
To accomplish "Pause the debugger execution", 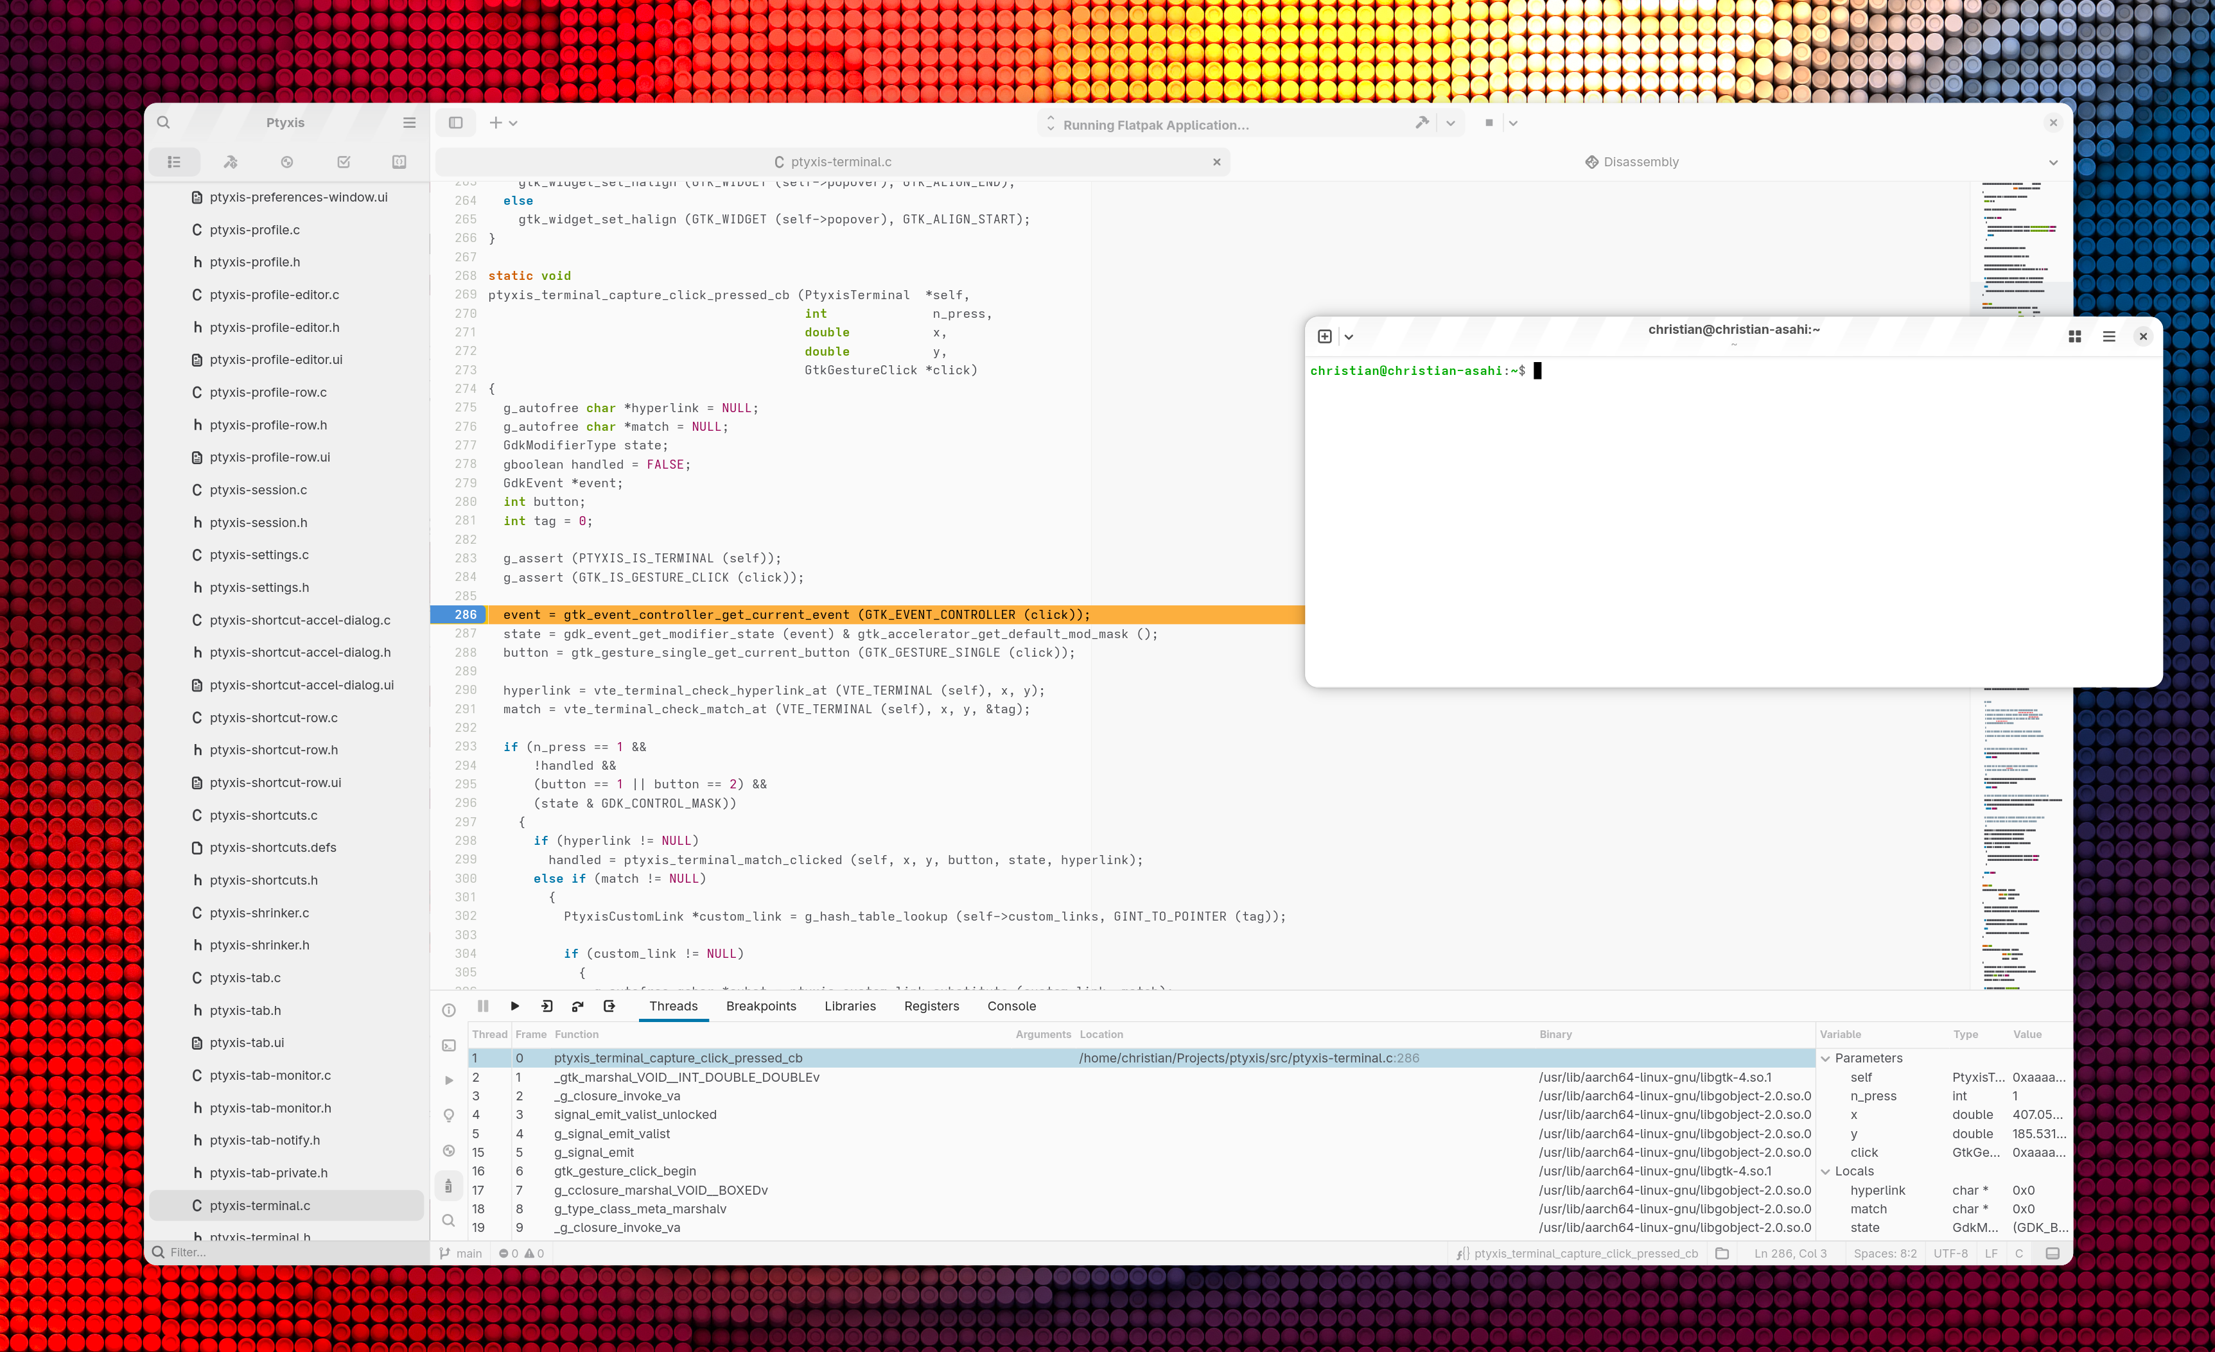I will (483, 1006).
